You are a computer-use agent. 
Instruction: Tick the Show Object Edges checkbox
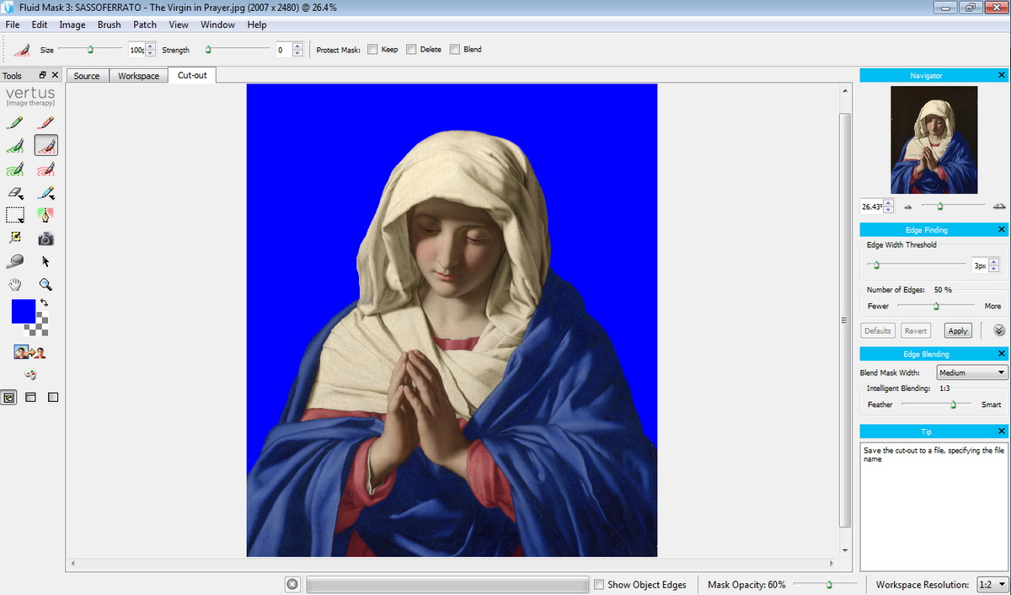(x=599, y=584)
